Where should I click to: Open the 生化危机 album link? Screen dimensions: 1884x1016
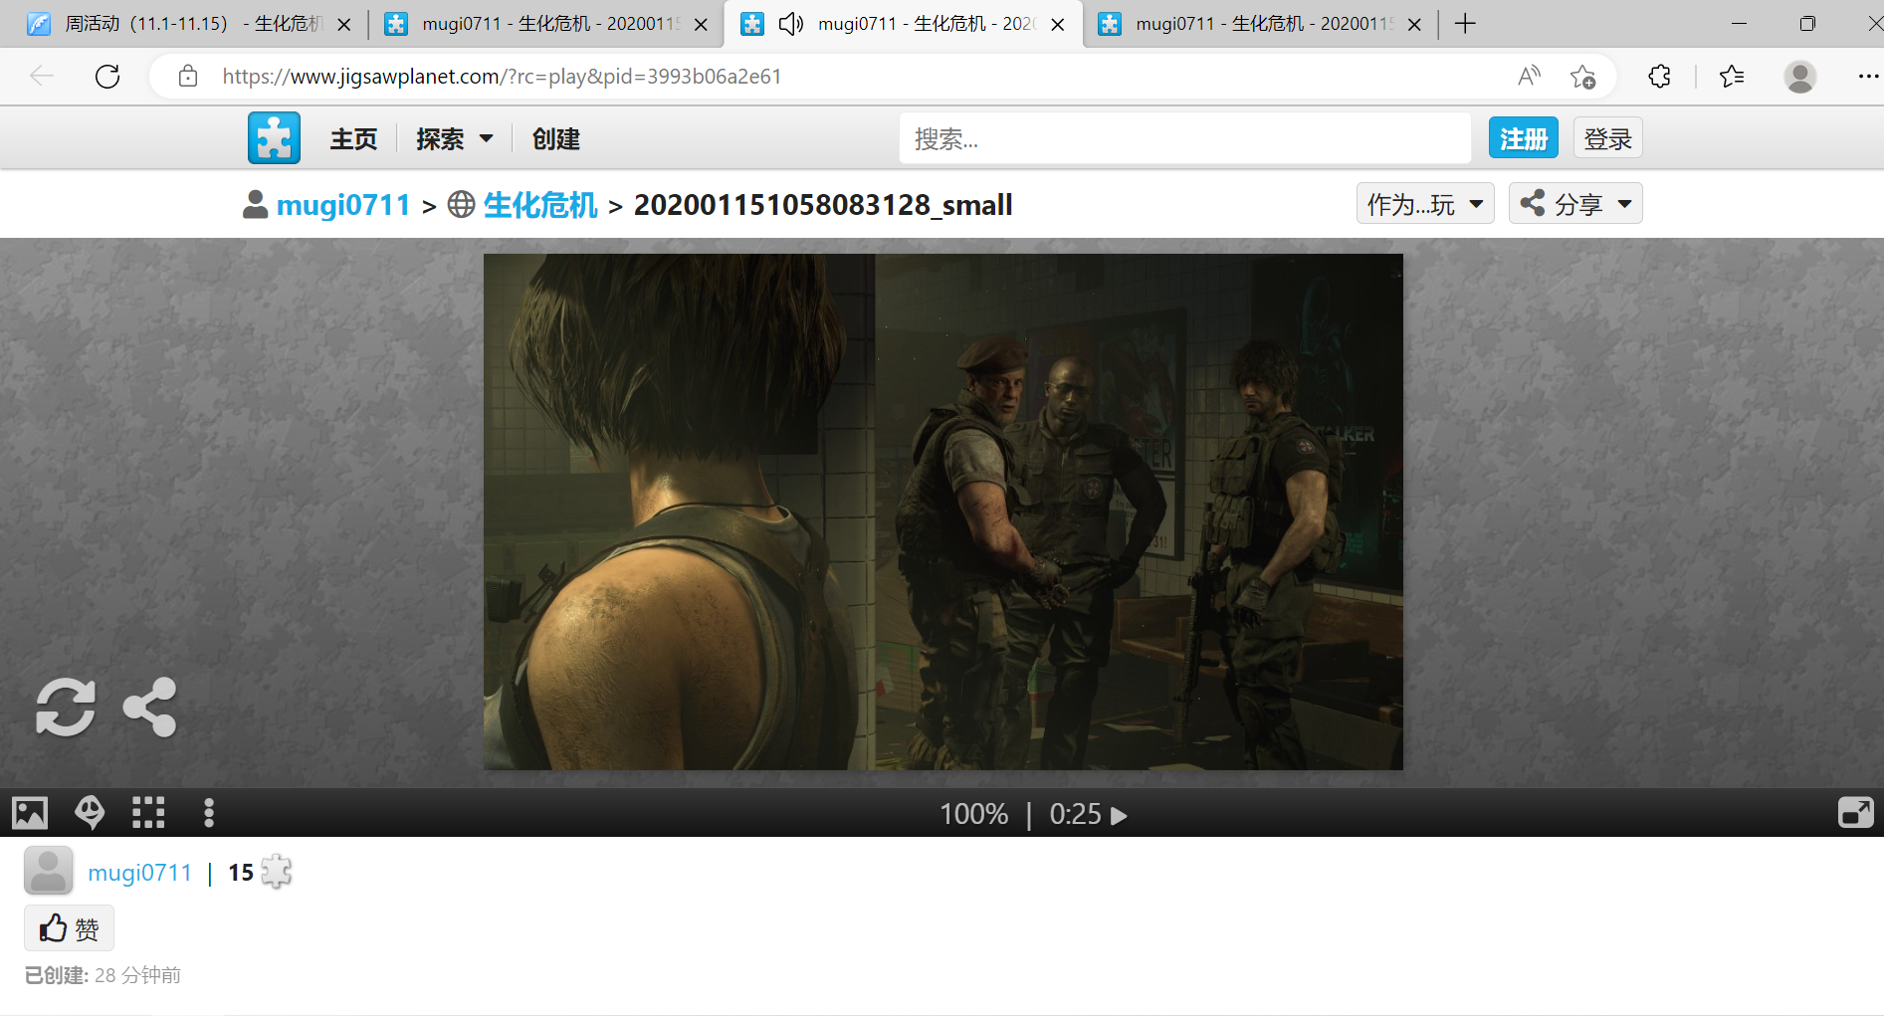(x=540, y=205)
